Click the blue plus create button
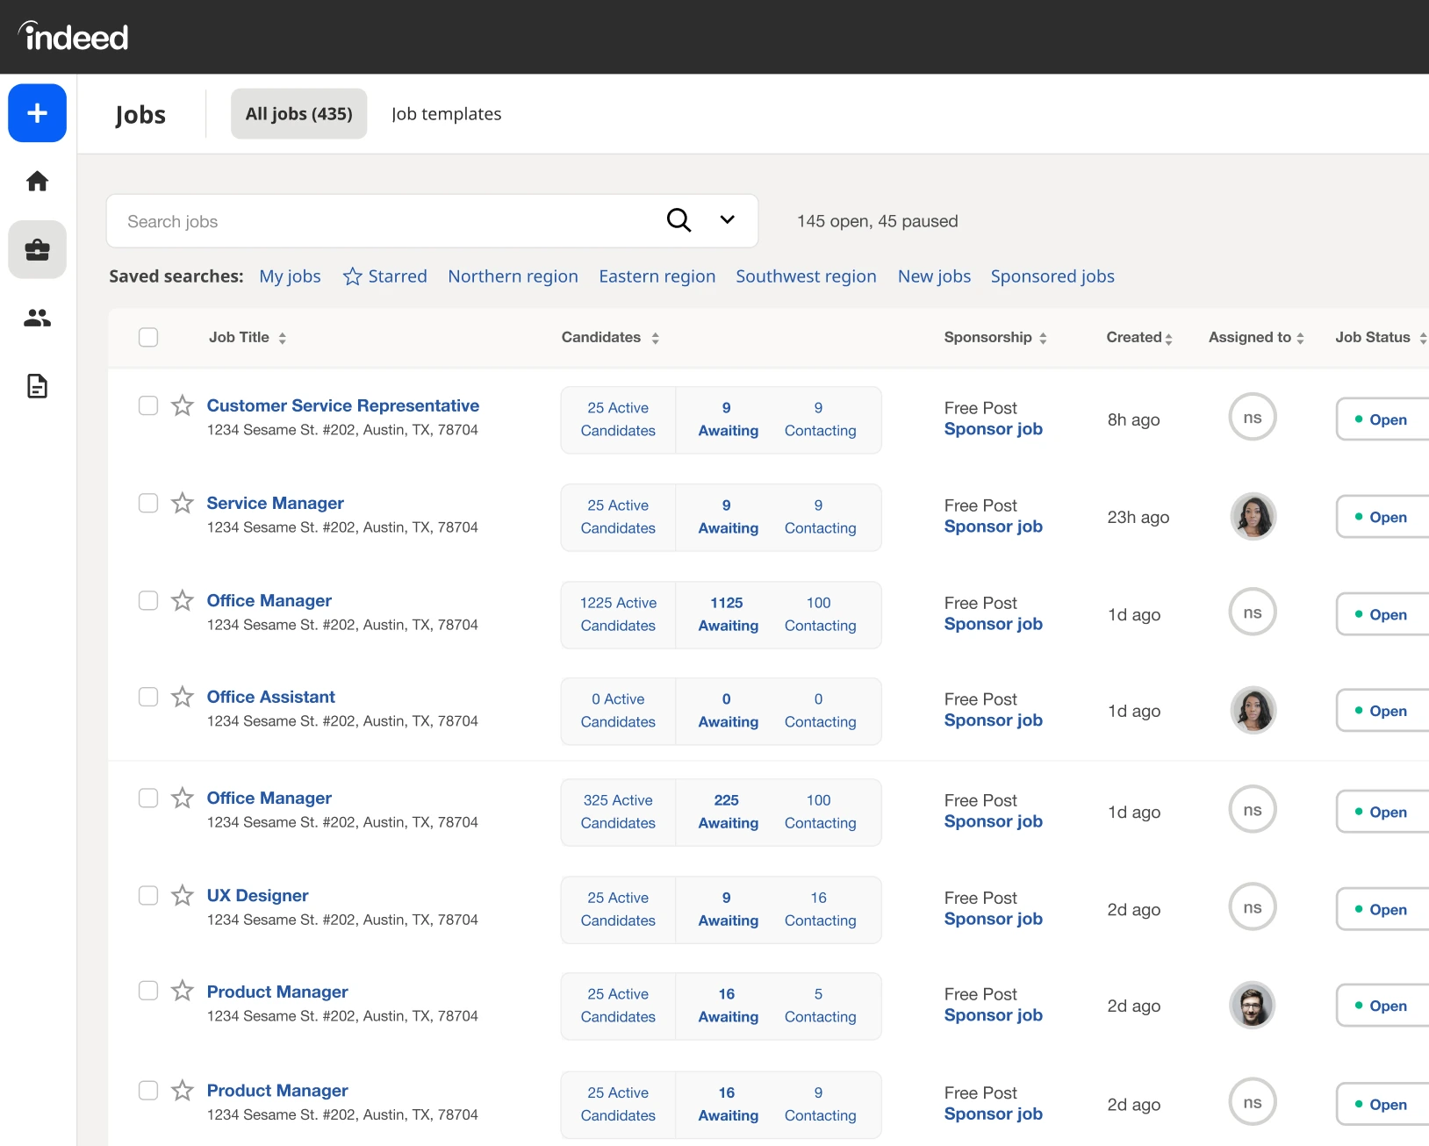 tap(38, 113)
